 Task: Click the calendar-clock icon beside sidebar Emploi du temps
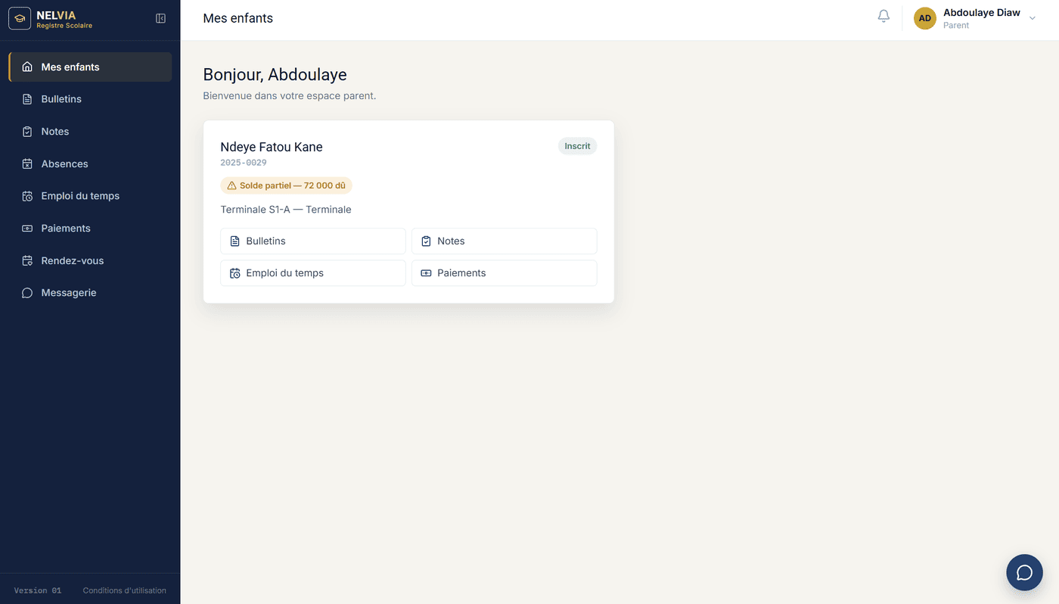[x=27, y=196]
